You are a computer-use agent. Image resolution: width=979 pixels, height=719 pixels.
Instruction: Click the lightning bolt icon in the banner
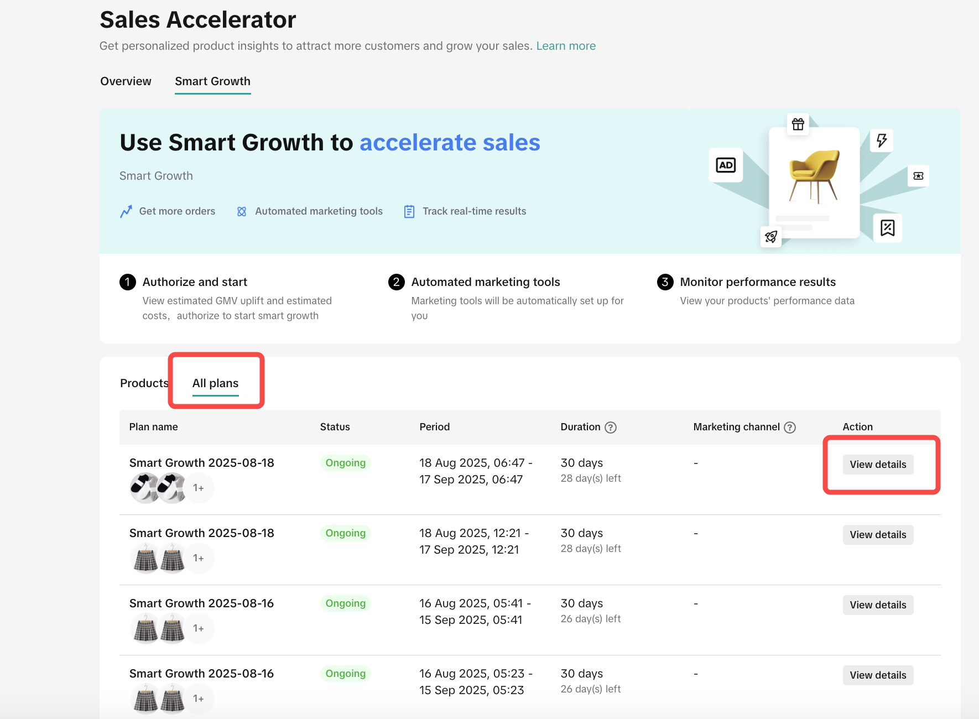(x=882, y=140)
